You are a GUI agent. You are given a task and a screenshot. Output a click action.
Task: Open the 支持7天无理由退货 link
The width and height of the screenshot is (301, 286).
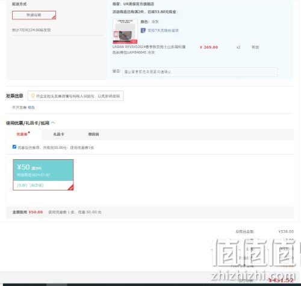pos(163,31)
